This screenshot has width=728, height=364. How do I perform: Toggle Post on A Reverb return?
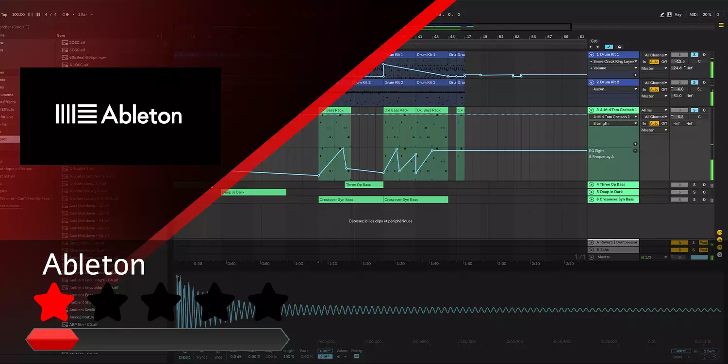(x=704, y=243)
